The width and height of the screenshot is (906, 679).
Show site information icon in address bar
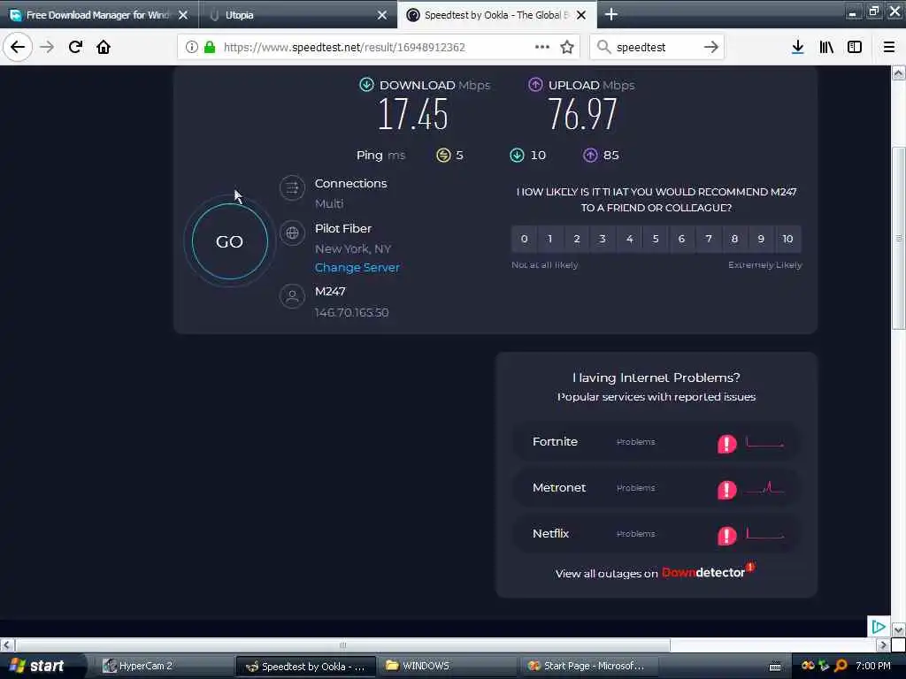tap(191, 47)
